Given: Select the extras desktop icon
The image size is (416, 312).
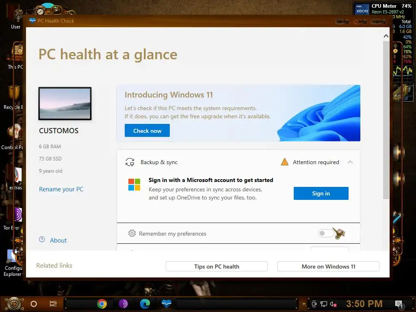Looking at the screenshot, I should tap(15, 179).
